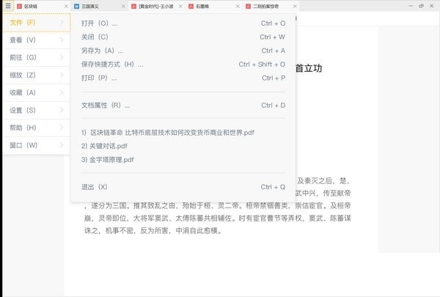Close the 石墨烯 tab
This screenshot has width=440, height=297.
(x=238, y=6)
